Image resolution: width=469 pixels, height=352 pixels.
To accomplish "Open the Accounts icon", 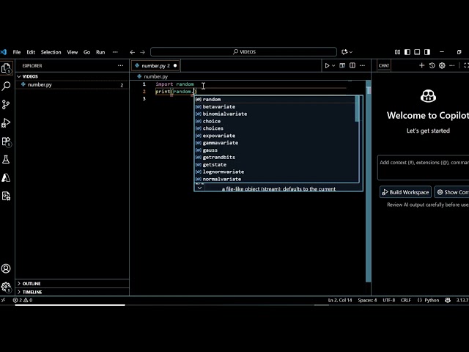I will click(6, 268).
